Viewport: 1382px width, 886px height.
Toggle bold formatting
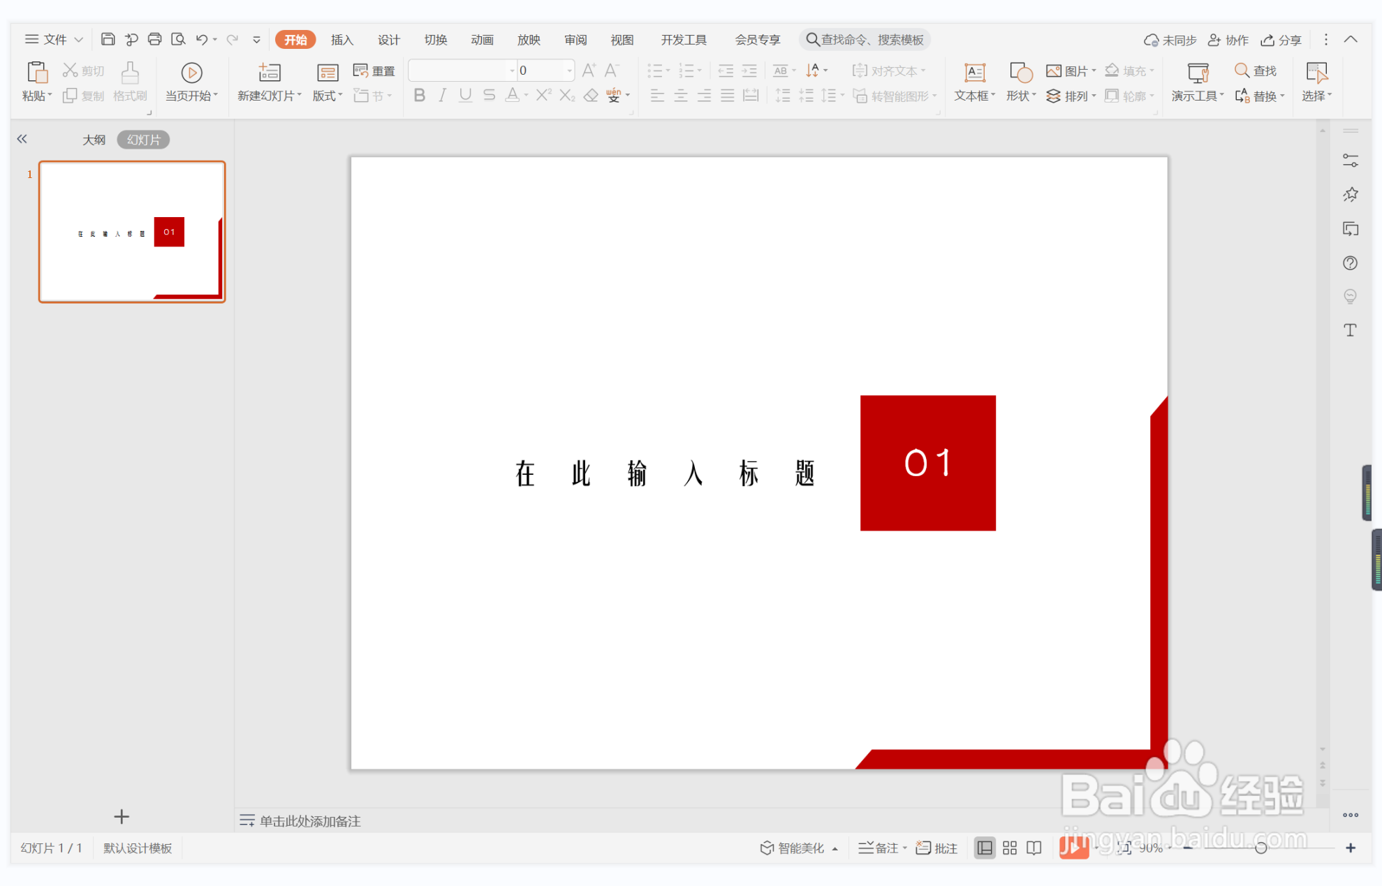[x=419, y=96]
